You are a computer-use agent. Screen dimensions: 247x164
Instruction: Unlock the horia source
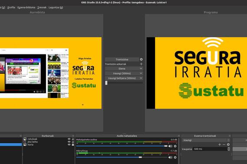[73, 145]
